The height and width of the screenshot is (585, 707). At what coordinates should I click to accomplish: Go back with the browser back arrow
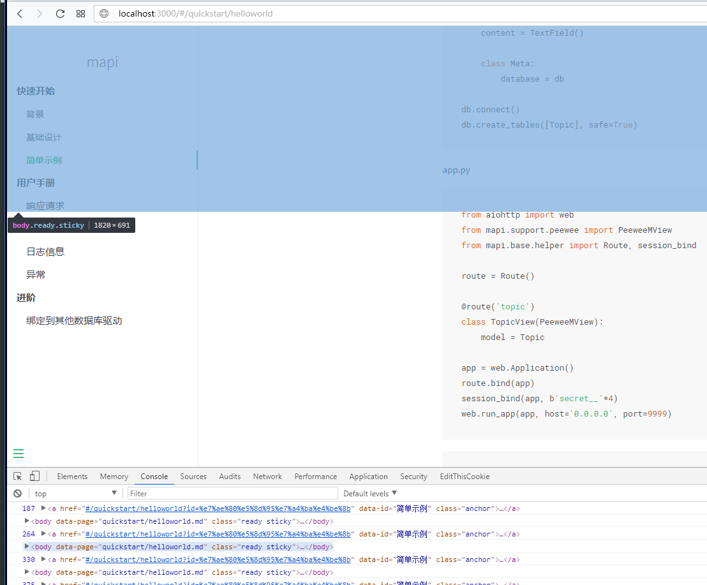pyautogui.click(x=20, y=13)
